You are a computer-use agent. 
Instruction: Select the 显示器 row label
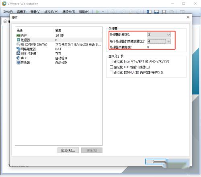click(25, 62)
